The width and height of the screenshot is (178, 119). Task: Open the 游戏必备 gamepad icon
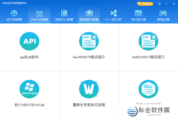point(163,13)
